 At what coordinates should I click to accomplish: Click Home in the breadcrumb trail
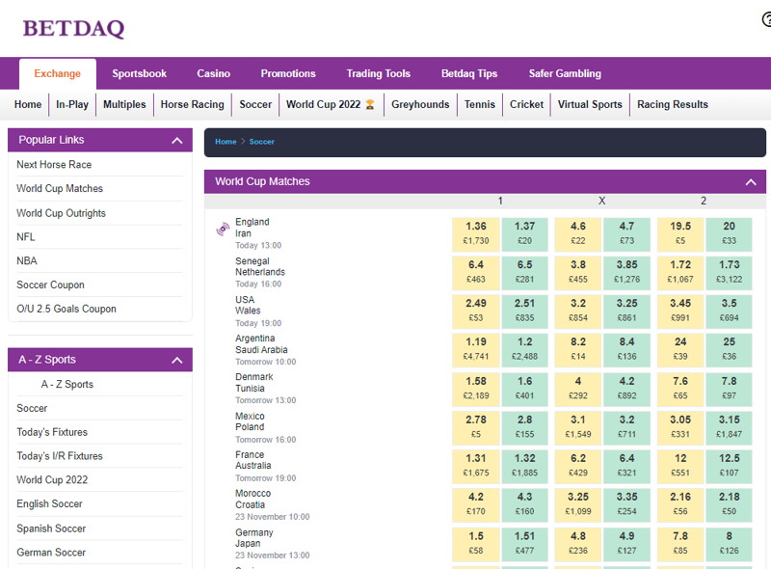click(x=226, y=140)
